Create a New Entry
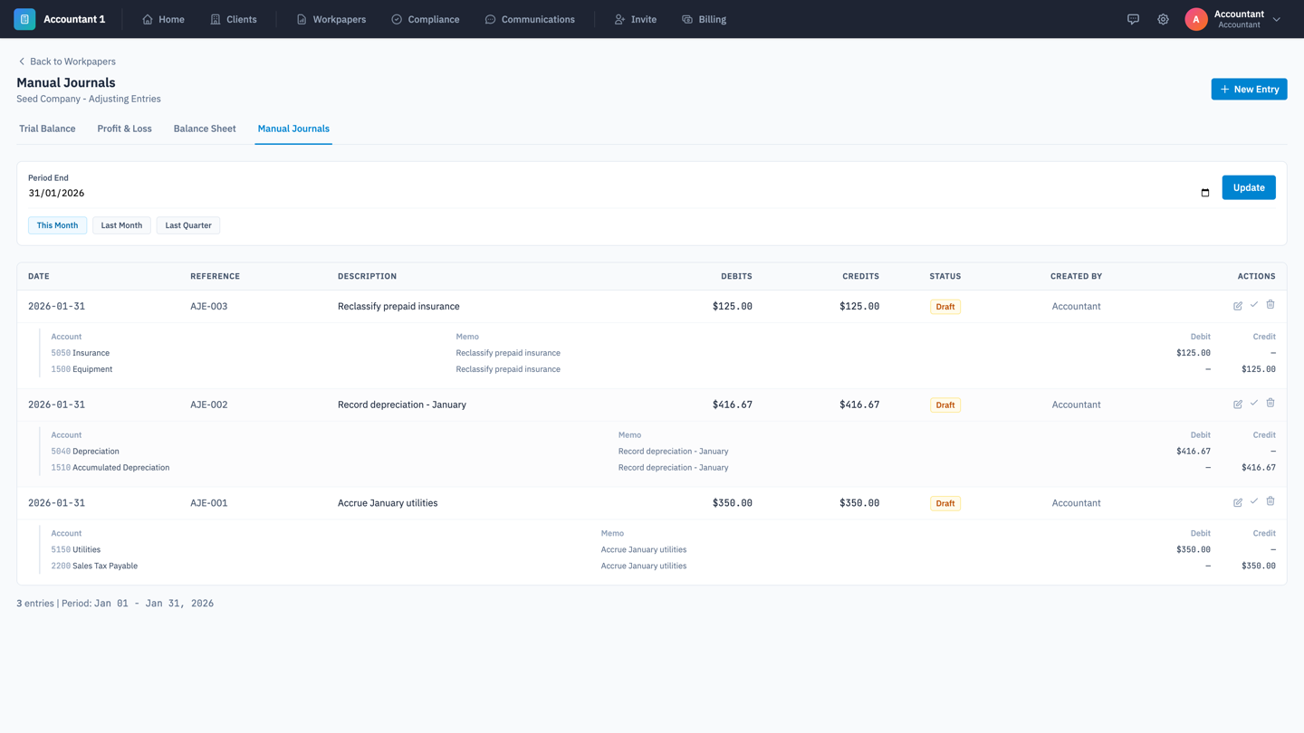Image resolution: width=1304 pixels, height=733 pixels. pos(1249,89)
